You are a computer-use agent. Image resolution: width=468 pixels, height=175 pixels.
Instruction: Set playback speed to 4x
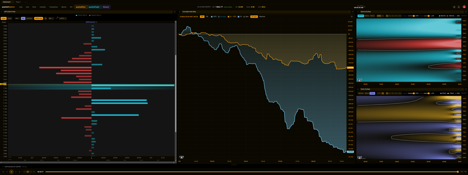coord(31,172)
